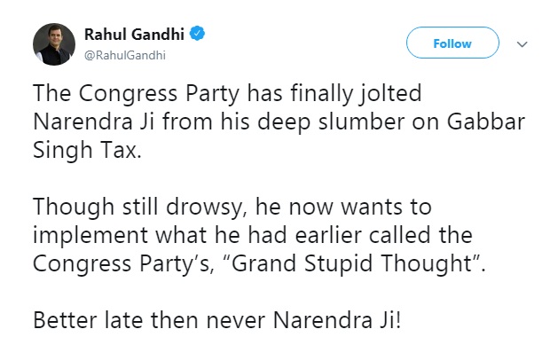Screen dimensions: 550x337
Task: Click the paragraph about Gabbar Singh Tax
Action: 279,121
